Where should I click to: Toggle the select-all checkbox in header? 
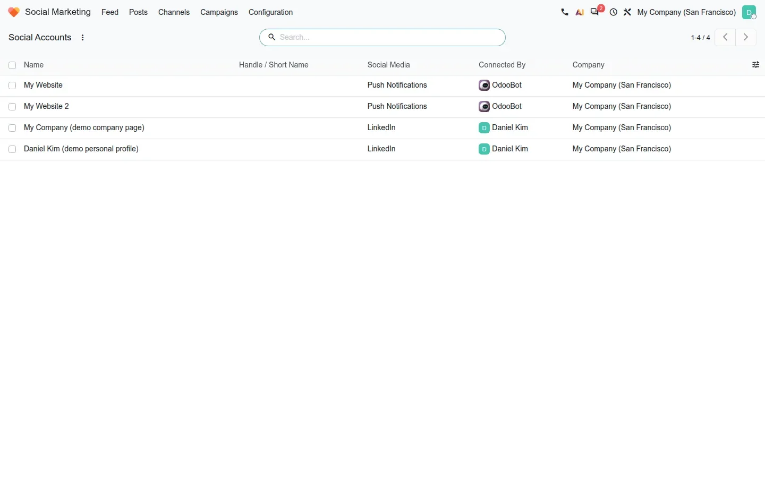point(12,65)
